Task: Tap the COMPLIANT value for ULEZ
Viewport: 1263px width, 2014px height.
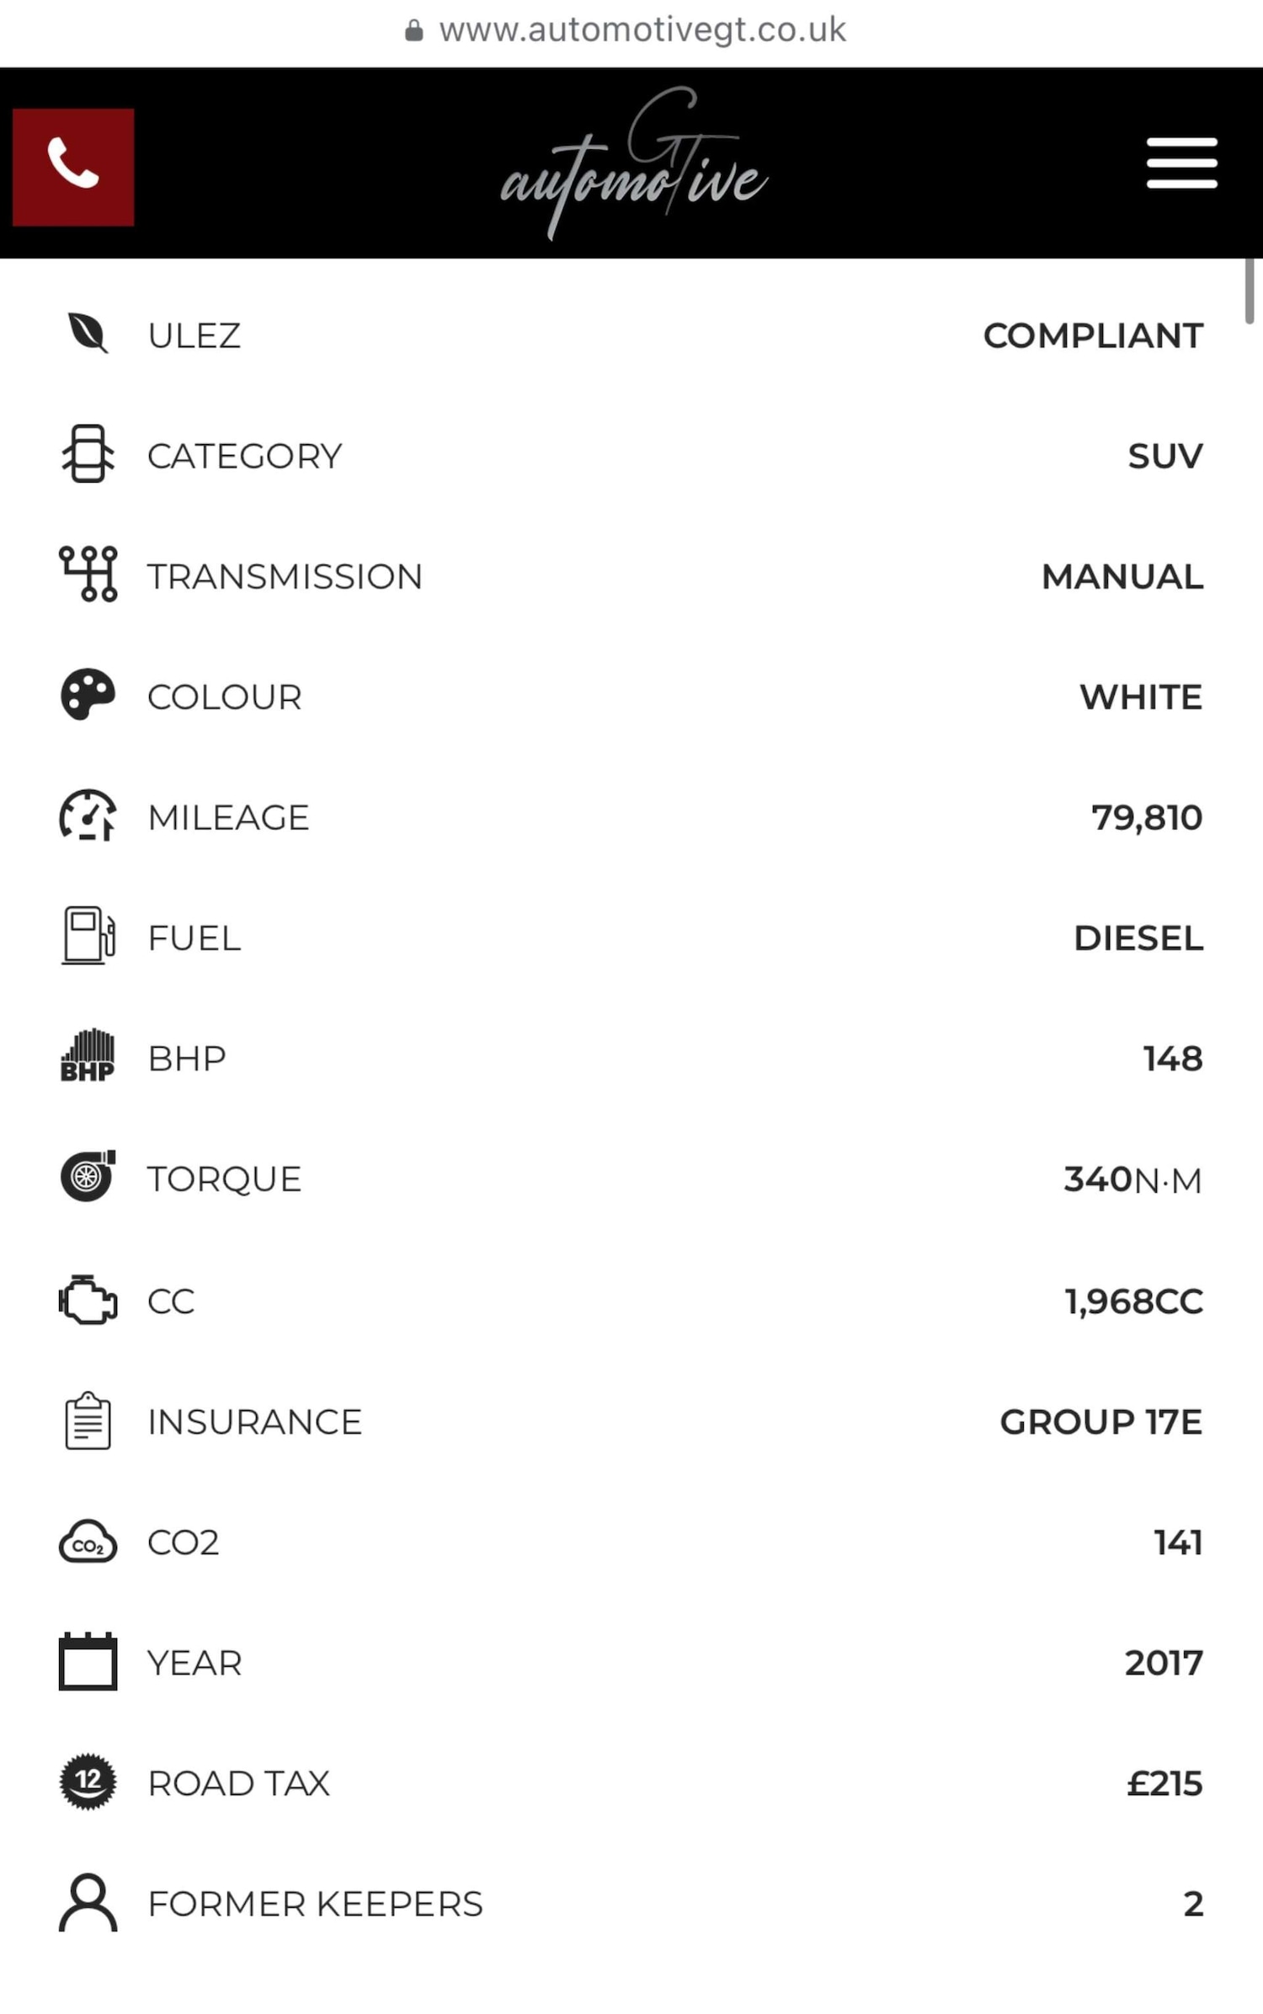Action: click(x=1092, y=335)
